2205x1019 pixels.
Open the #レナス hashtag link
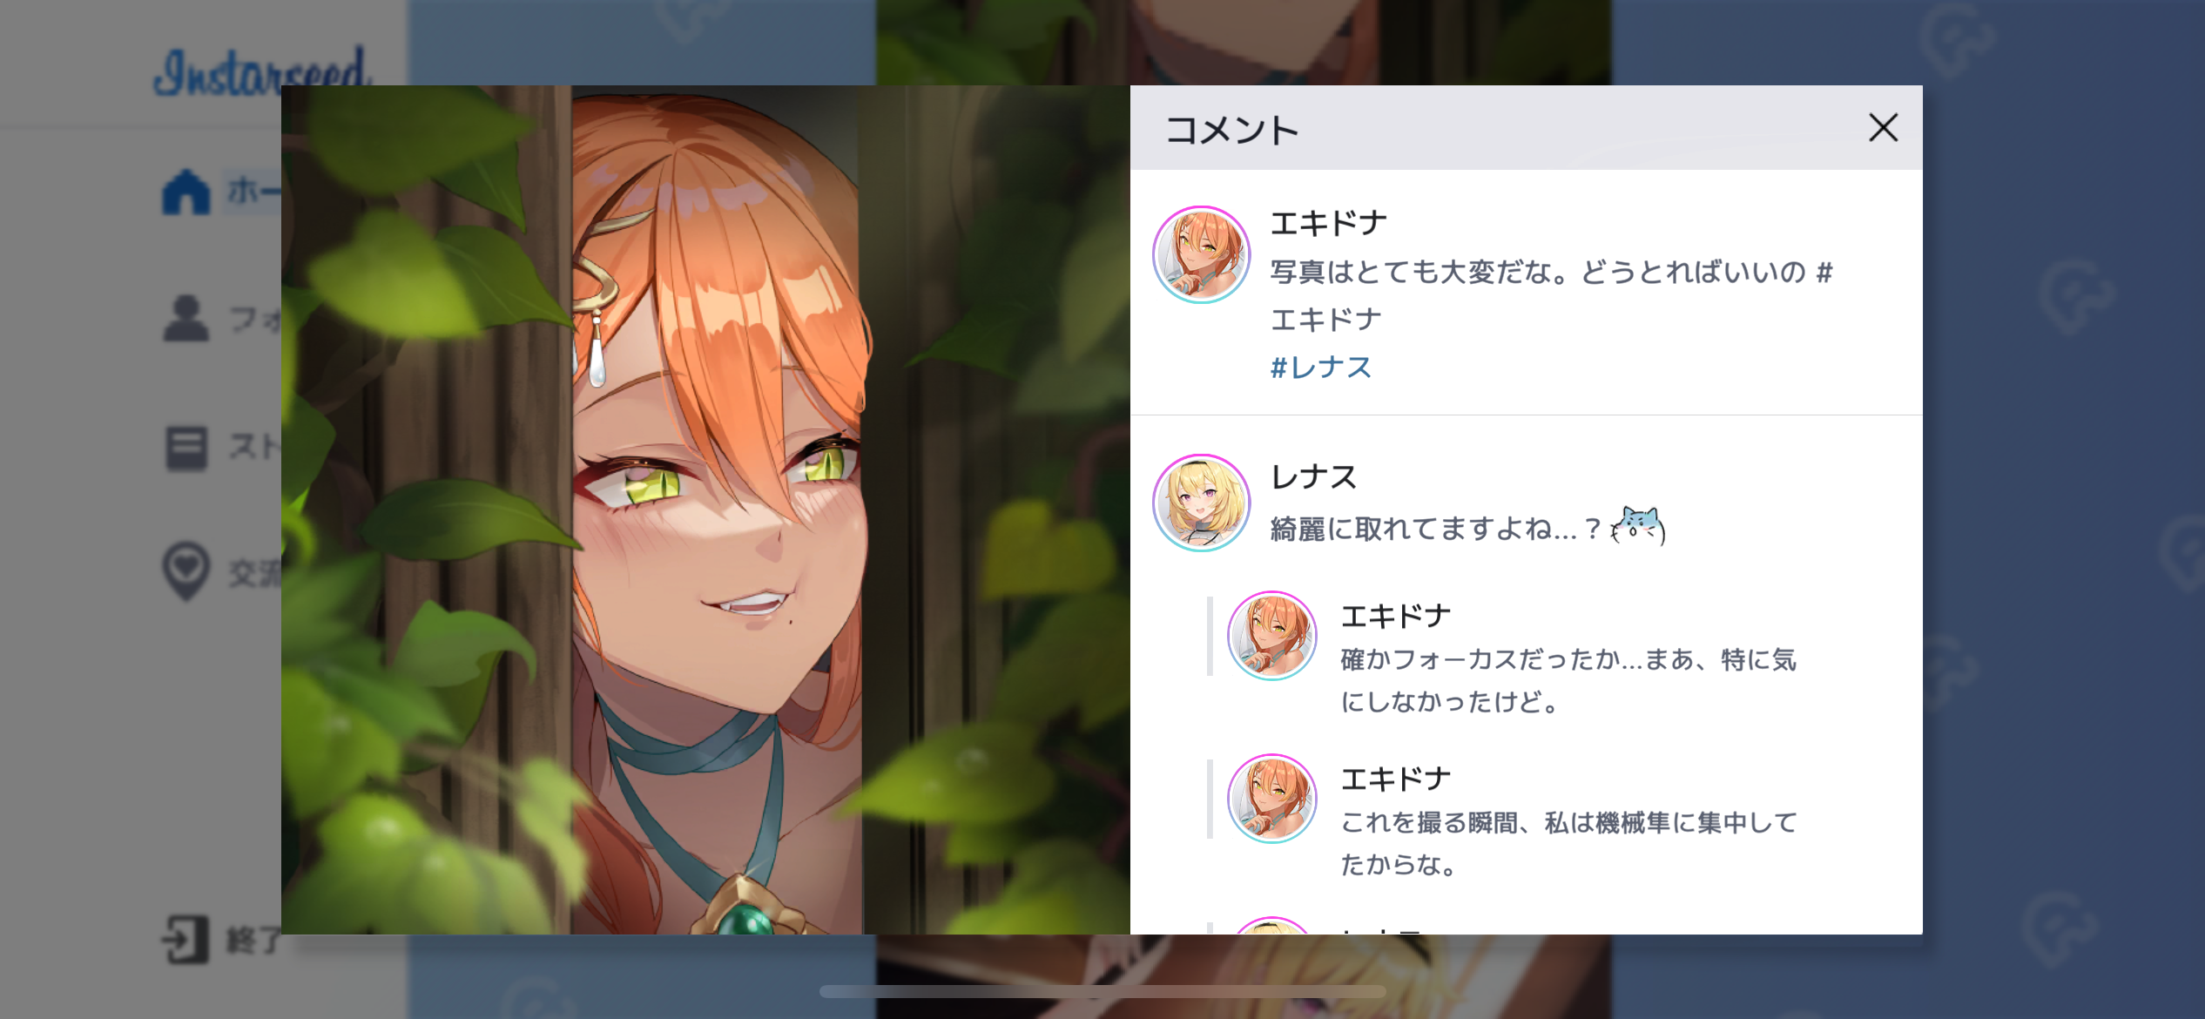pos(1320,368)
